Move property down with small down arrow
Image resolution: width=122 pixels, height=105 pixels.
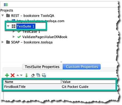21,75
